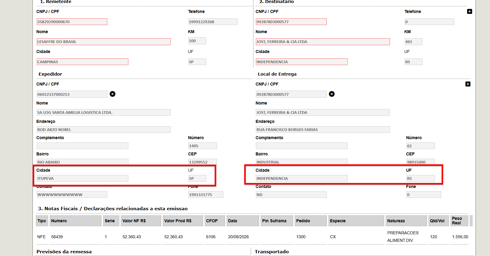The image size is (490, 256).
Task: Select the Pedido column header
Action: pyautogui.click(x=311, y=221)
